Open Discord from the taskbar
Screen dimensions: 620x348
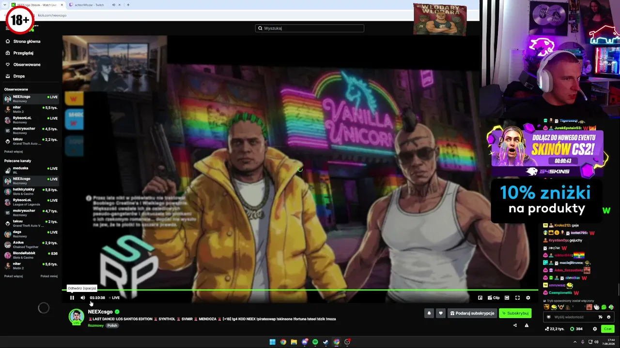tap(305, 342)
